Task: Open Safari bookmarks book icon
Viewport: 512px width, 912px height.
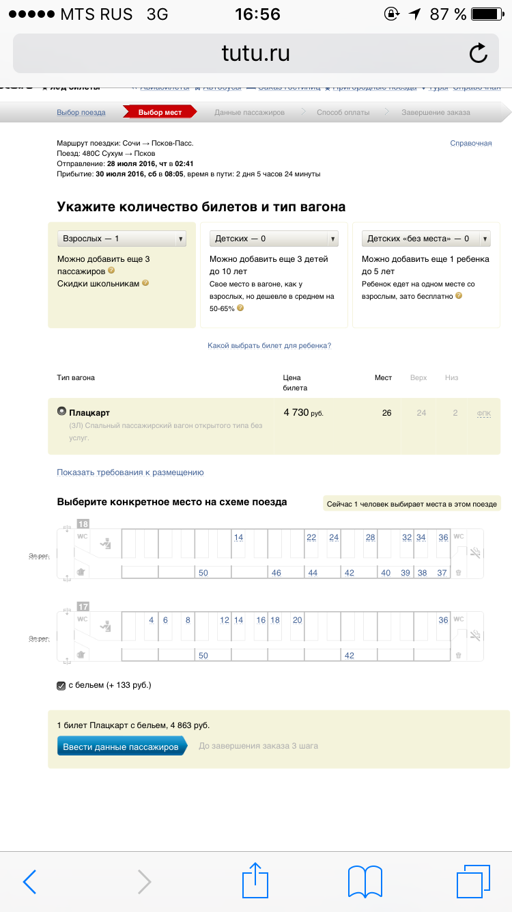Action: coord(365,882)
